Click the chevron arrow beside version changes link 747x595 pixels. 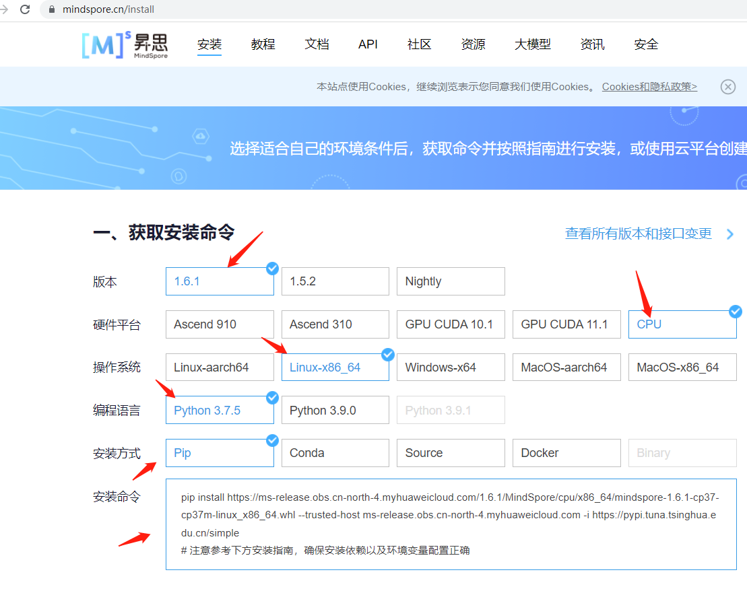(730, 234)
